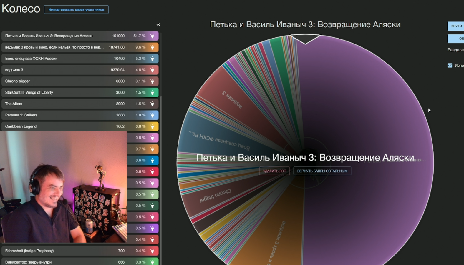The image size is (464, 265).
Task: Click the spotlight icon in the 0.7 % row
Action: (x=153, y=149)
